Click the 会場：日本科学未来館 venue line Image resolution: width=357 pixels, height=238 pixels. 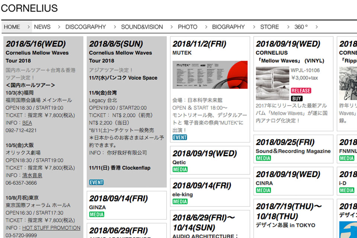197,100
